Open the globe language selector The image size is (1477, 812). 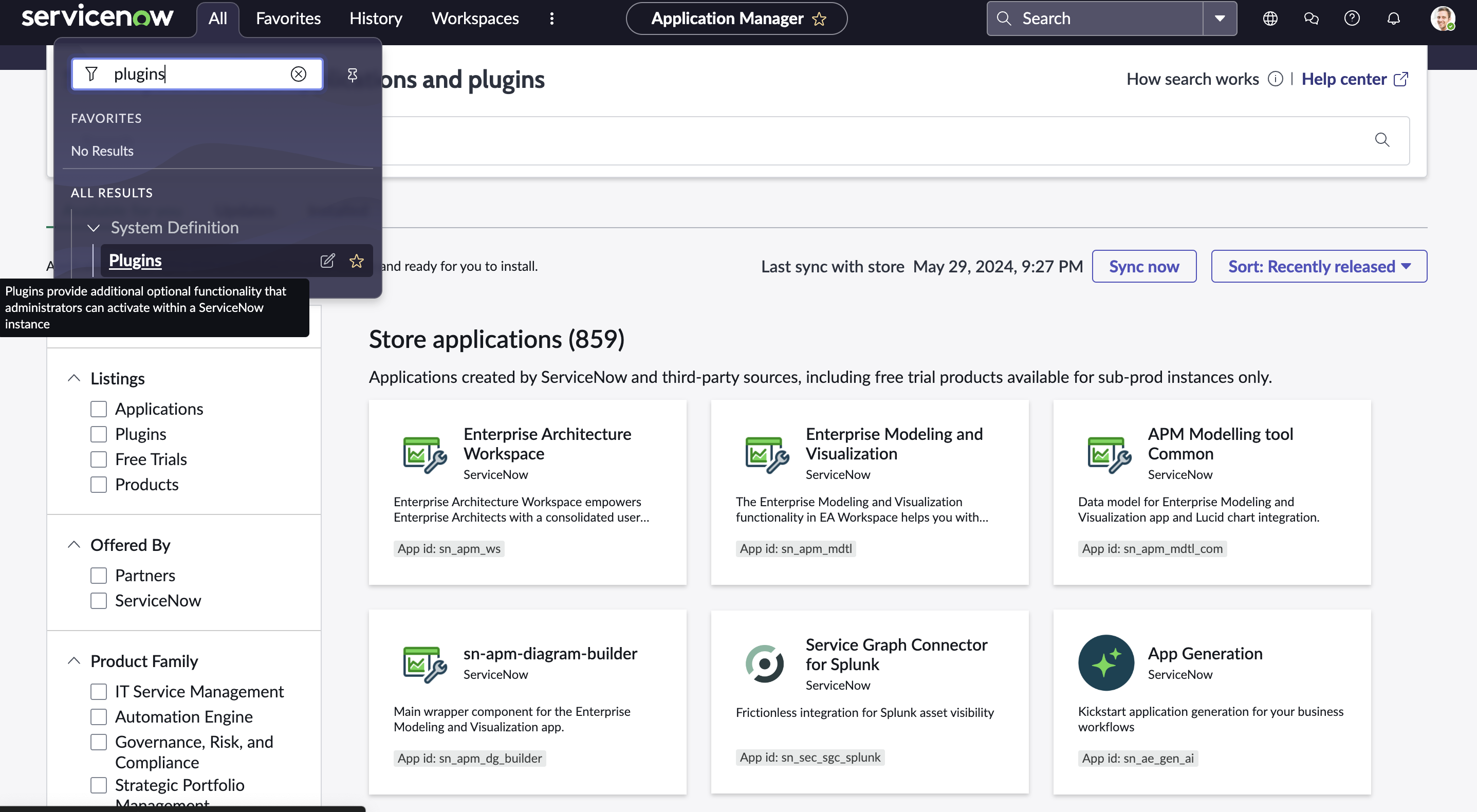click(1269, 18)
